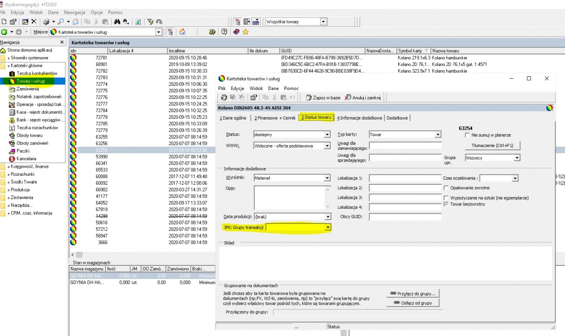Expand the Status dropdown showing 'dostępny'
This screenshot has height=336, width=565.
327,135
